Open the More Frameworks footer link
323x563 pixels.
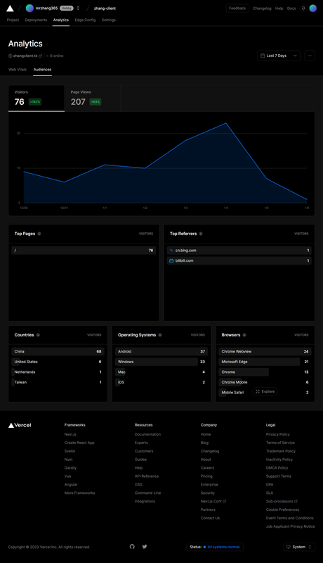tap(80, 493)
